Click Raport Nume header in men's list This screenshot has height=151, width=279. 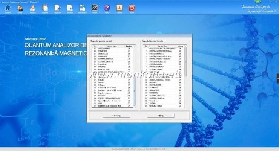pos(111,46)
